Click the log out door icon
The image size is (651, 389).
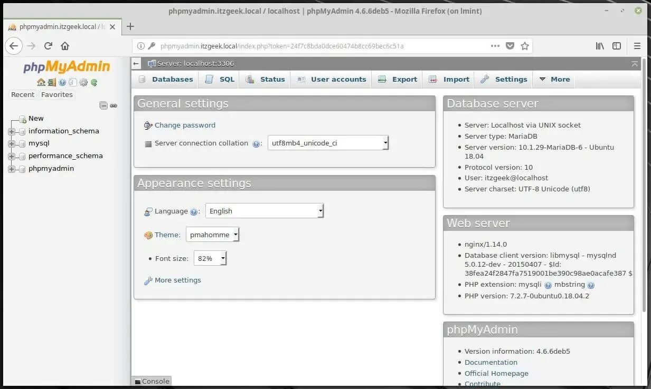tap(51, 82)
